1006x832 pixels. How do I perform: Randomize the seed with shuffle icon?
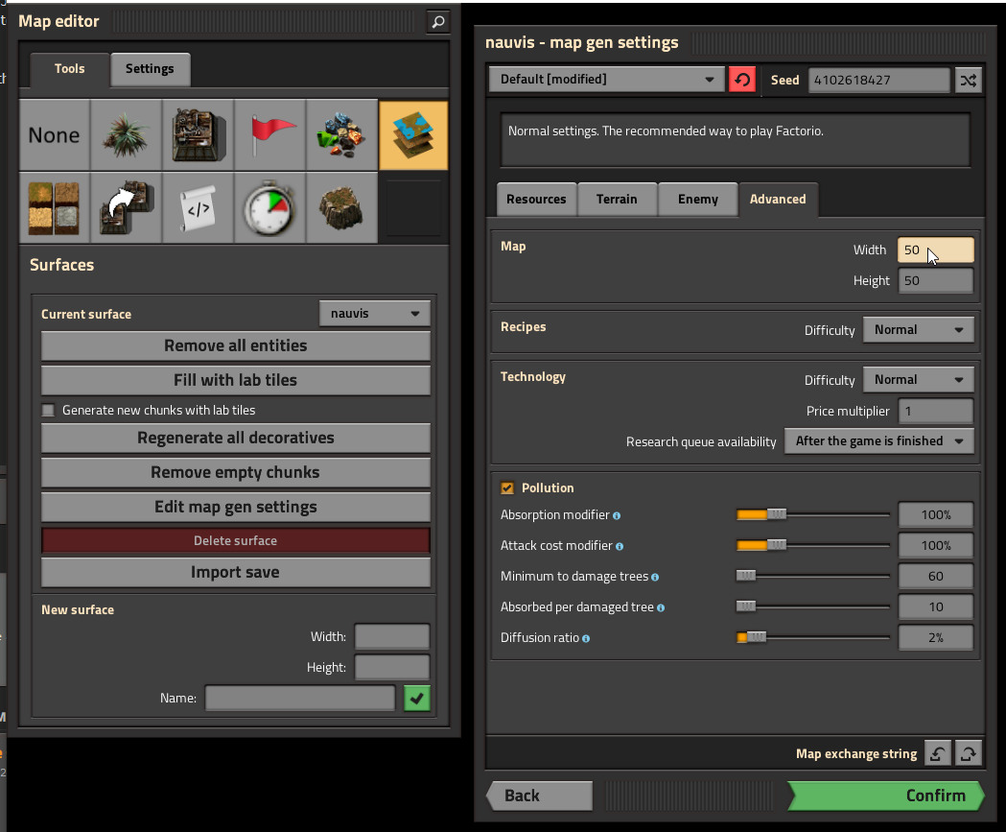pyautogui.click(x=969, y=81)
